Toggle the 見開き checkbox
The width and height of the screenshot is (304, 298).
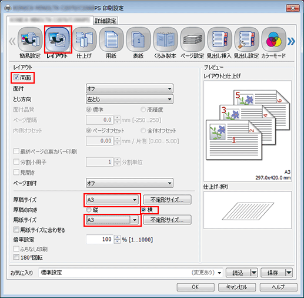click(16, 173)
